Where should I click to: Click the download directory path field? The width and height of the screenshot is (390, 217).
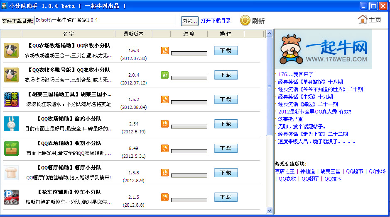coord(105,20)
